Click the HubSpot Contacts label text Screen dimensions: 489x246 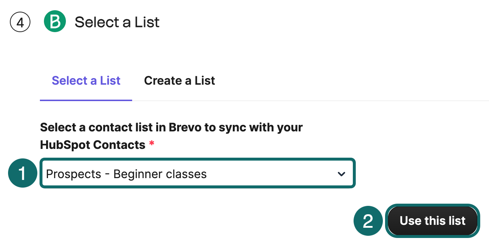pos(93,145)
